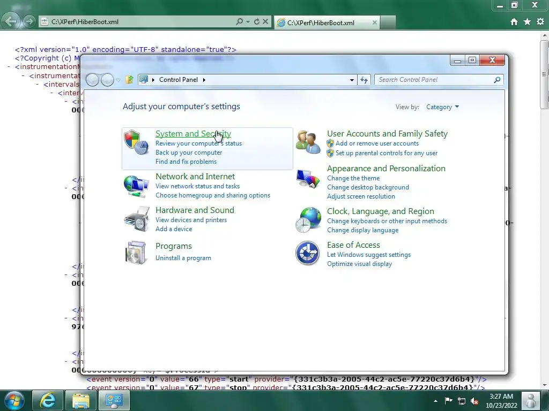Click the Control Panel back arrow

(x=92, y=80)
